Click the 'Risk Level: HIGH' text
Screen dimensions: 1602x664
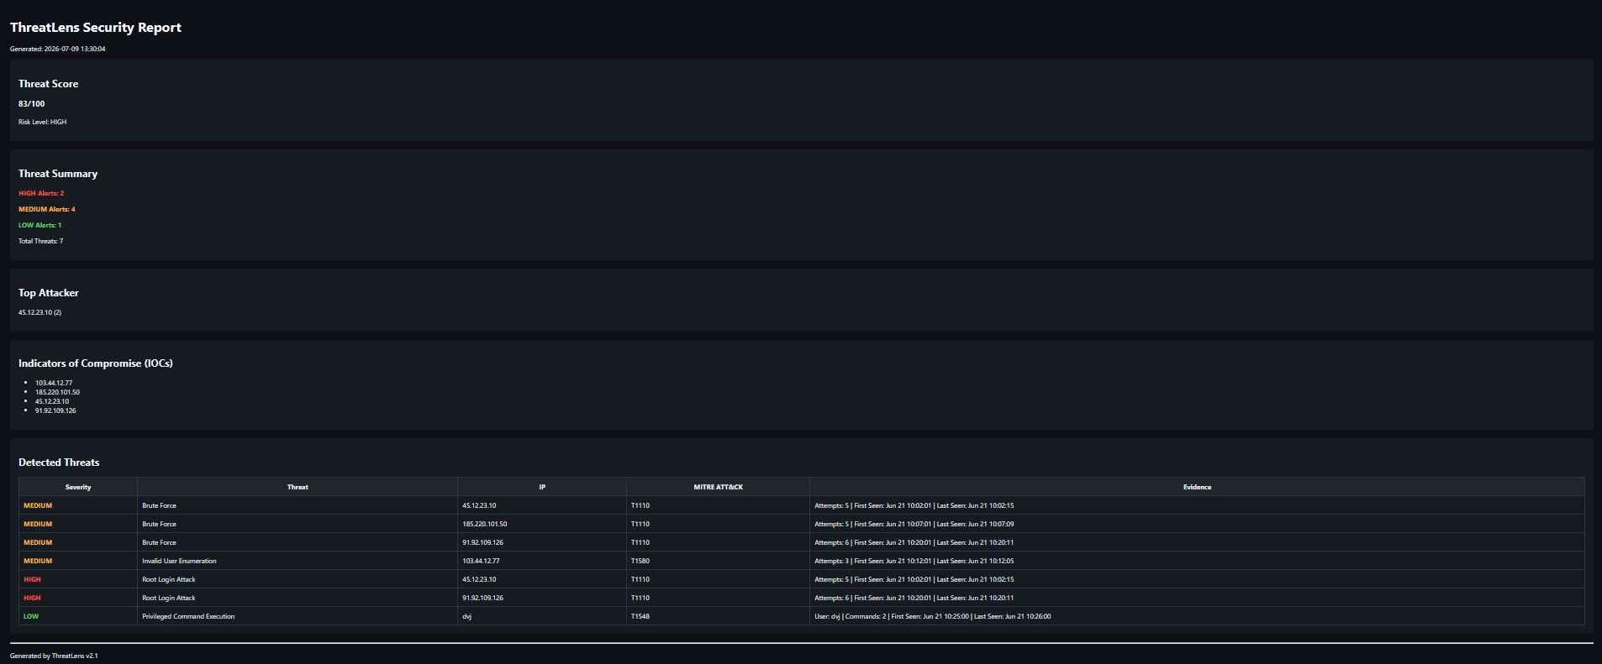point(43,122)
